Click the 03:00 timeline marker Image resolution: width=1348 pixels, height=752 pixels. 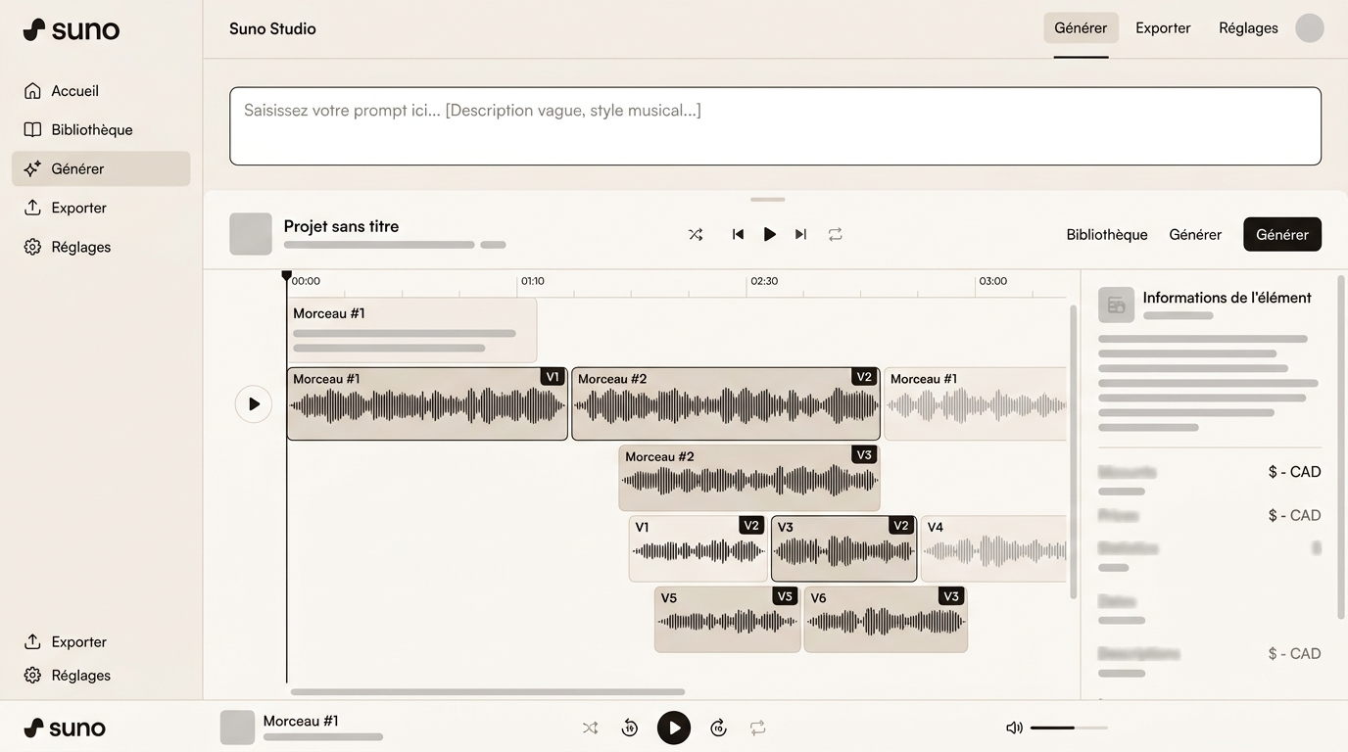[x=993, y=281]
